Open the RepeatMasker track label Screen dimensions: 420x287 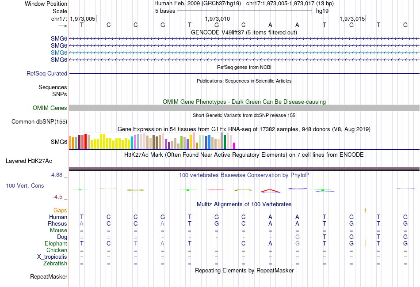click(x=49, y=276)
